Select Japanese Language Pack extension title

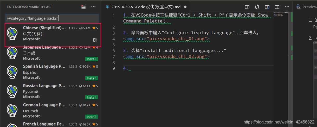pyautogui.click(x=44, y=47)
